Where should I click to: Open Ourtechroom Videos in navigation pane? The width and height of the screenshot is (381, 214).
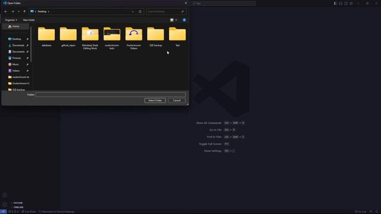click(18, 83)
